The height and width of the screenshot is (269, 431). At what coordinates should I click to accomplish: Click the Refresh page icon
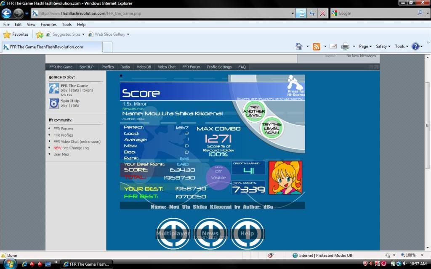click(312, 13)
